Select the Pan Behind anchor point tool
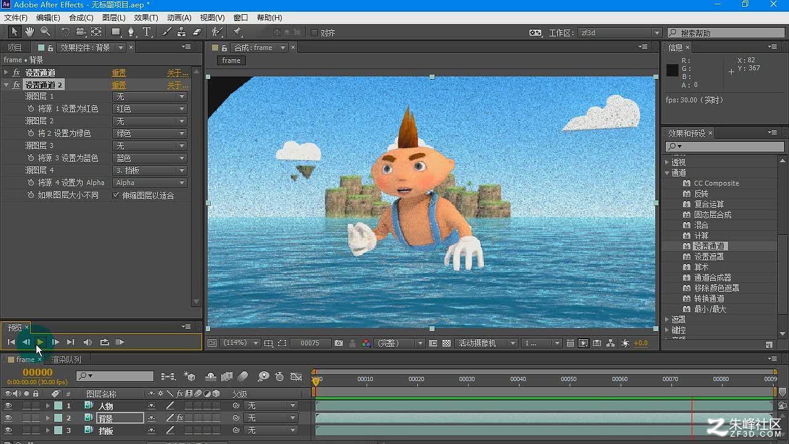789x444 pixels. click(x=96, y=32)
